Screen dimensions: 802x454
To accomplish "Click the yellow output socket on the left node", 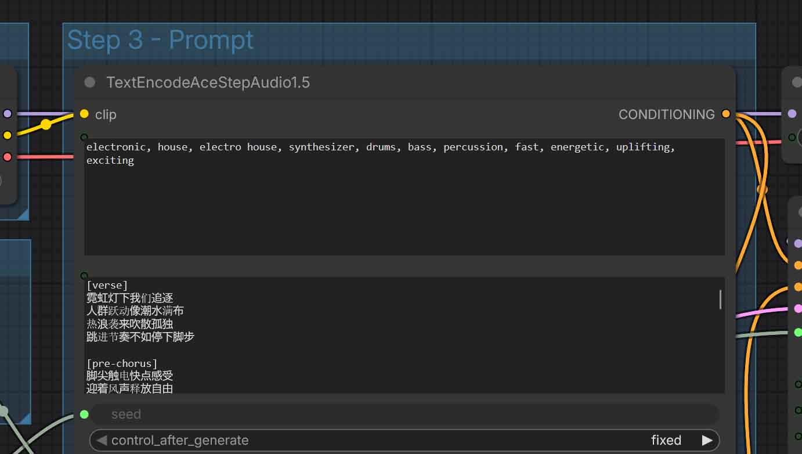I will [7, 135].
